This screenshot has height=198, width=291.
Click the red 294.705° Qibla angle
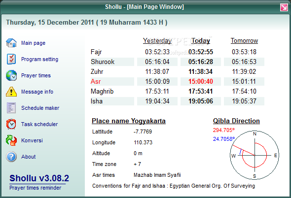coord(224,130)
